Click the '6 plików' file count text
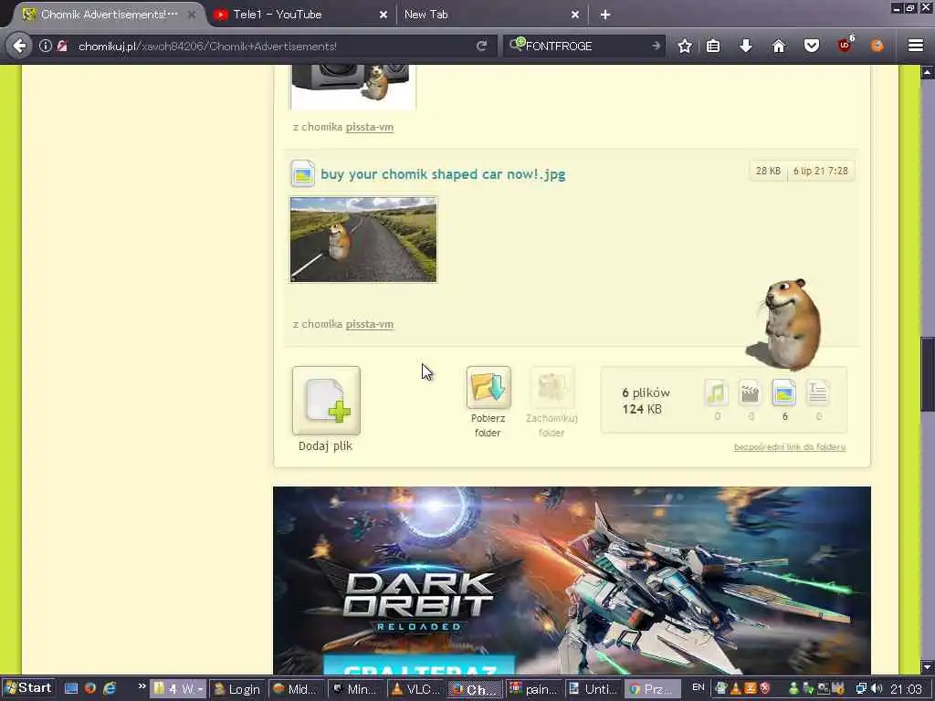Image resolution: width=935 pixels, height=701 pixels. 646,392
